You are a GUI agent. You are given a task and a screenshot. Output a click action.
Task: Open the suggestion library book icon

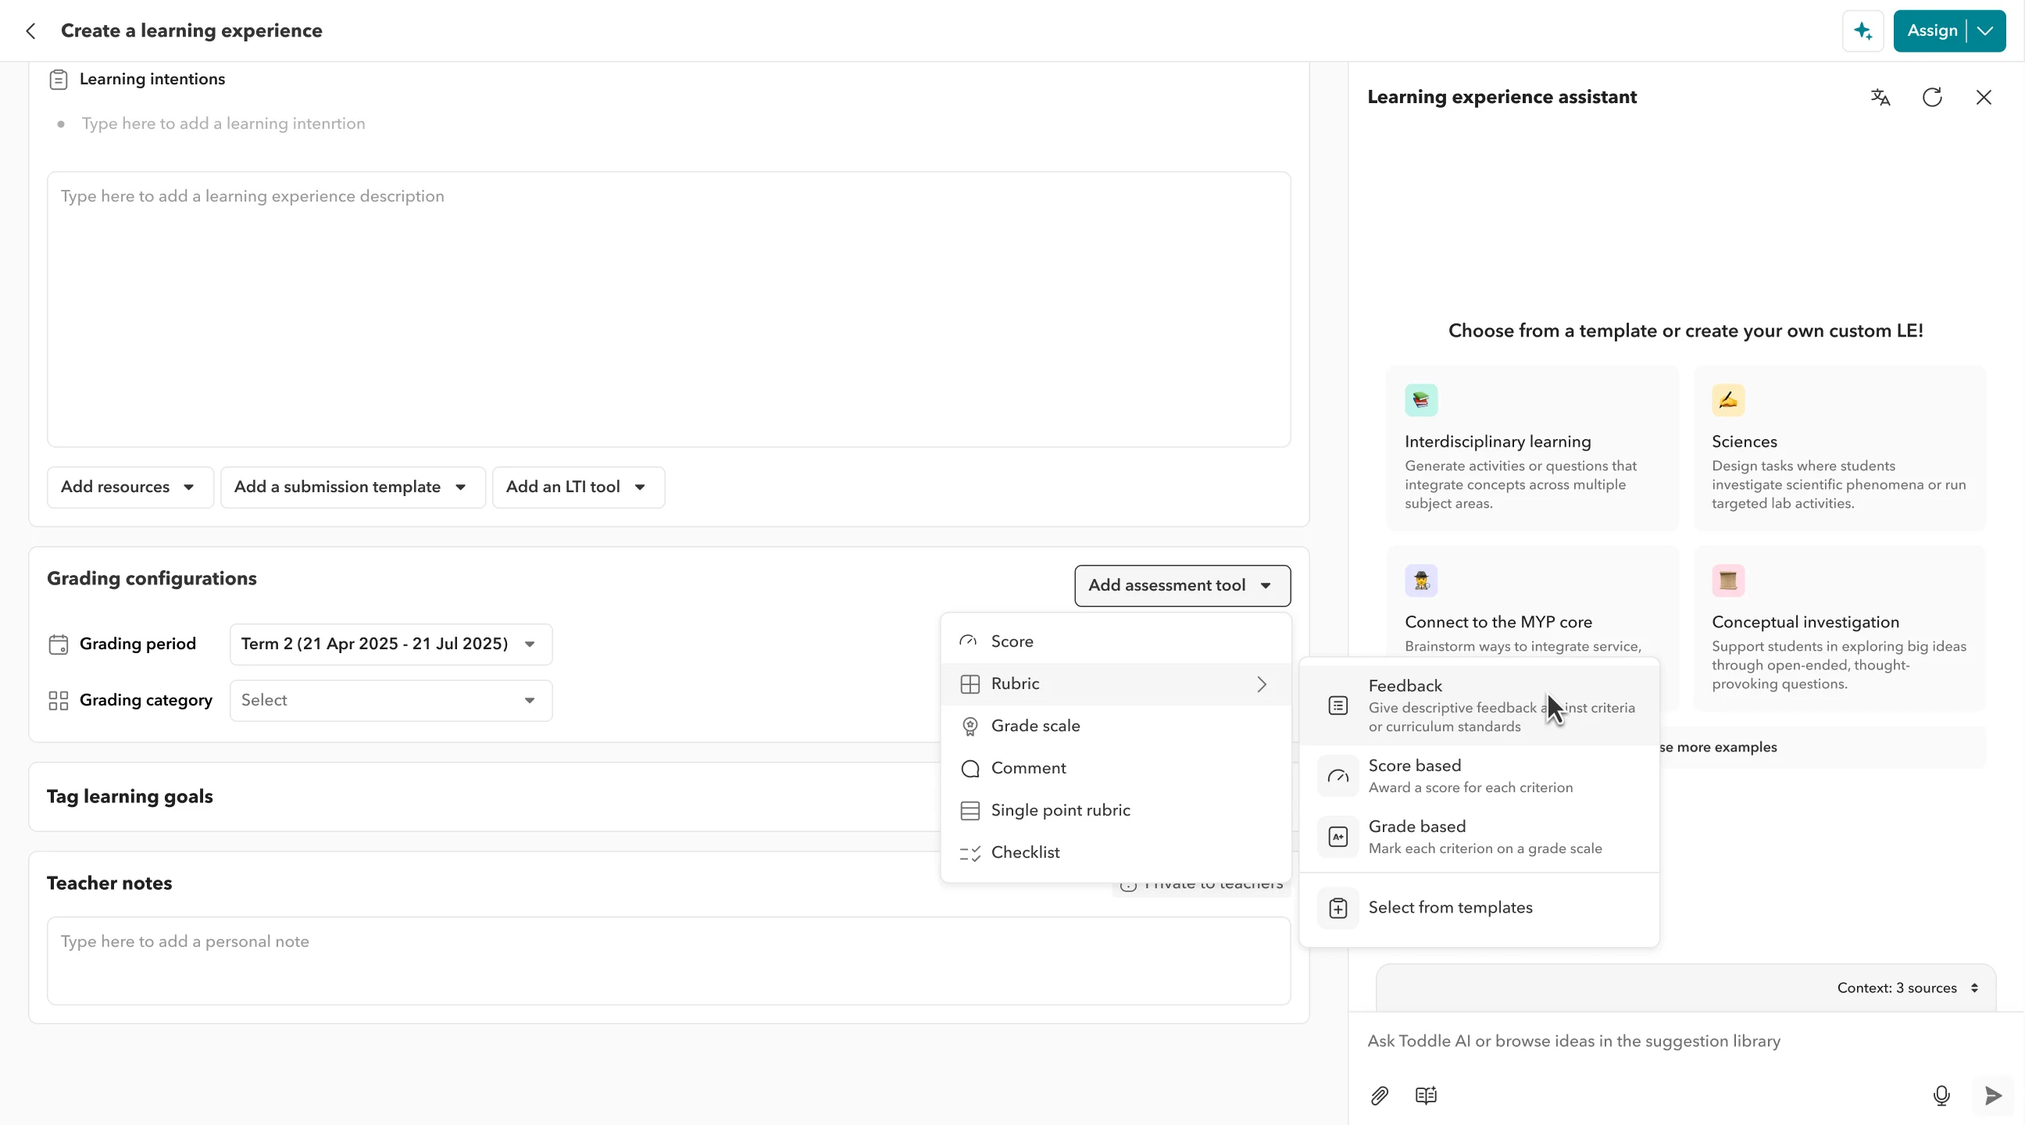pyautogui.click(x=1426, y=1095)
